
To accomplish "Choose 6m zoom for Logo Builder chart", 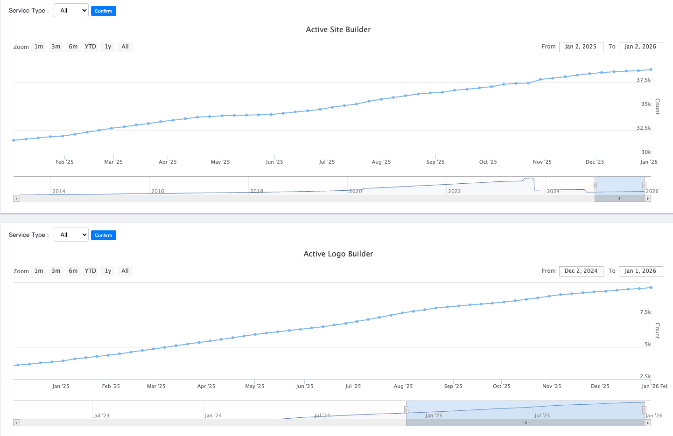I will point(73,271).
